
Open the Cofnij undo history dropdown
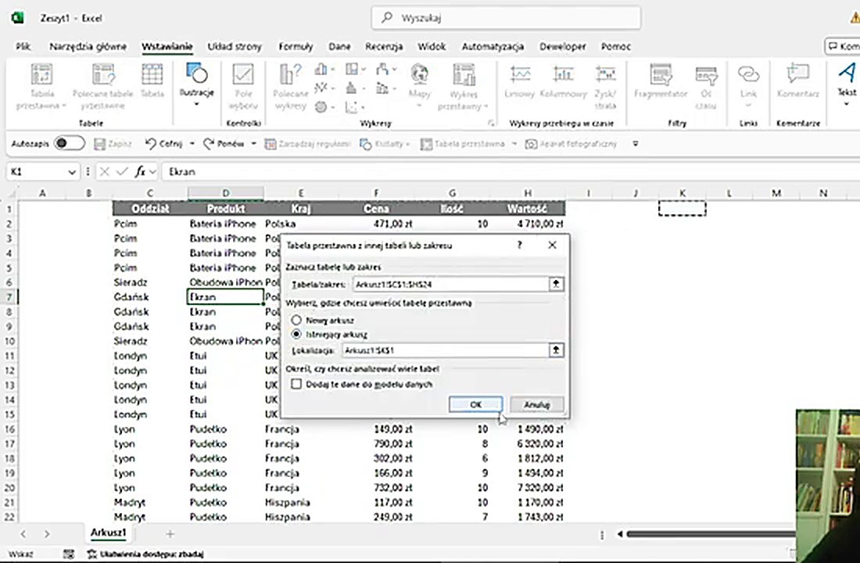192,144
